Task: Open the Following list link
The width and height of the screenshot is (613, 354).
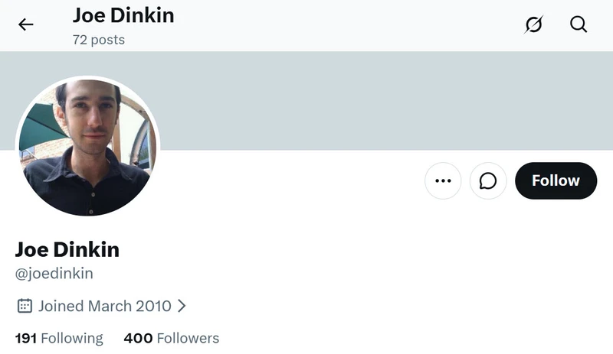Action: click(59, 338)
